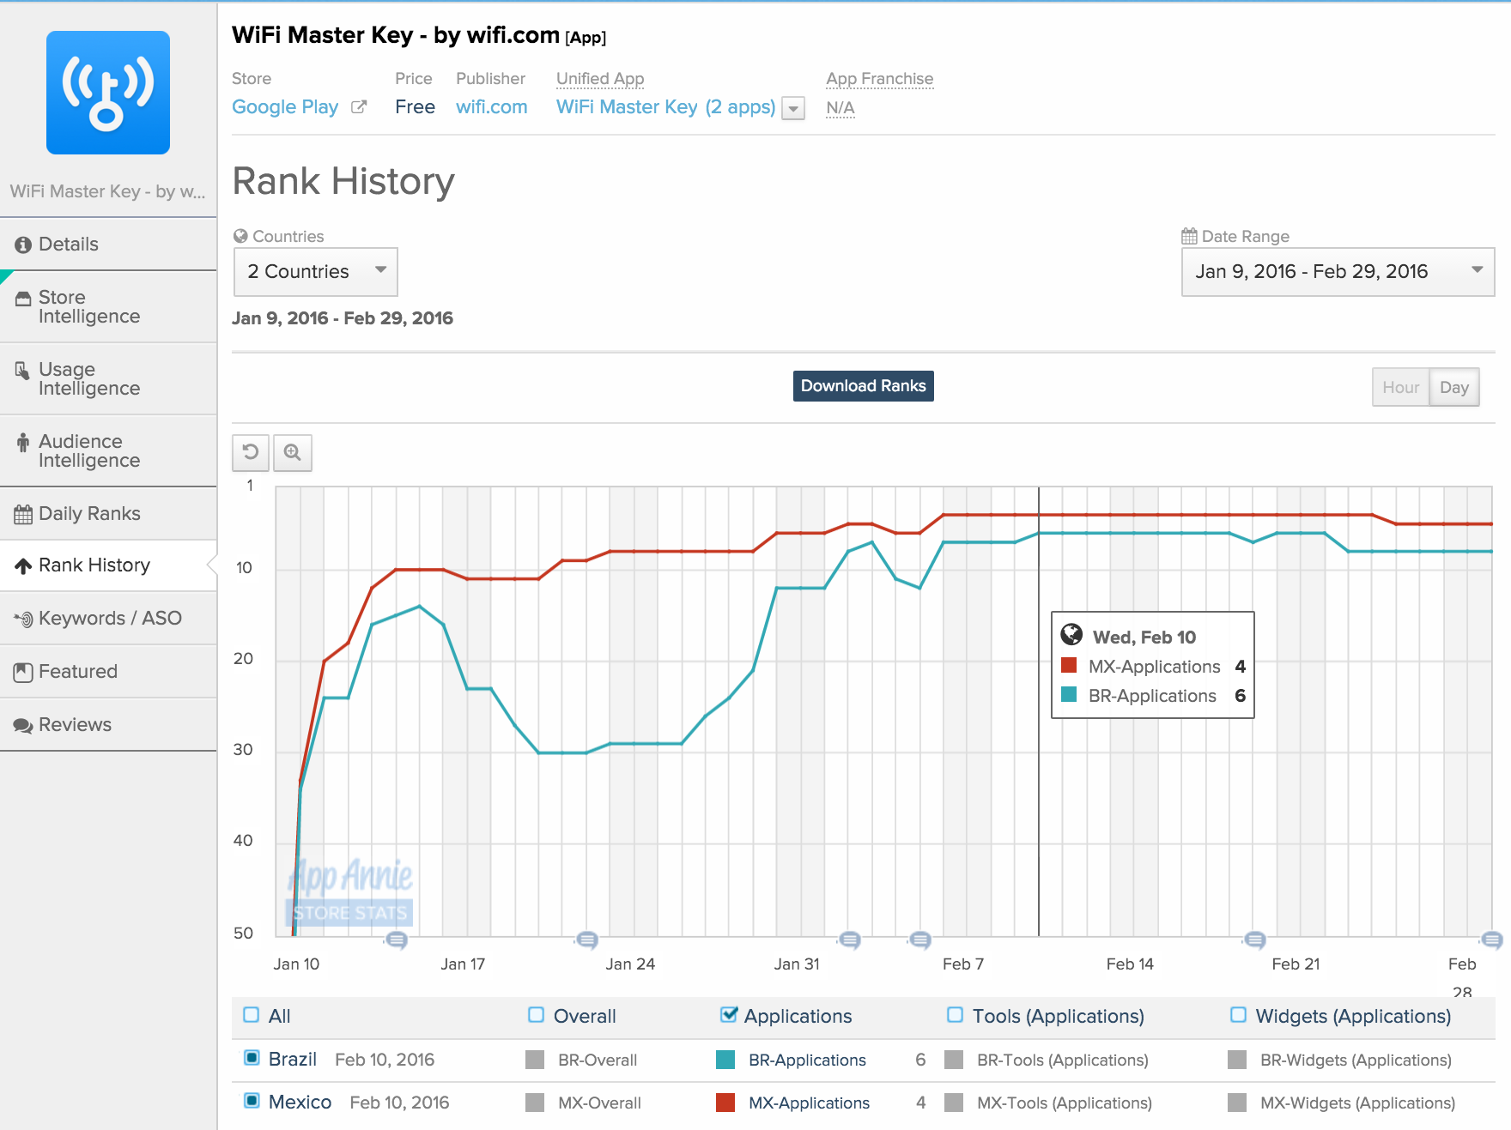
Task: Click the Date Range calendar icon
Action: 1189,236
